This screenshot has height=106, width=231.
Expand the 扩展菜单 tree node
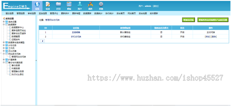[x=4, y=60]
